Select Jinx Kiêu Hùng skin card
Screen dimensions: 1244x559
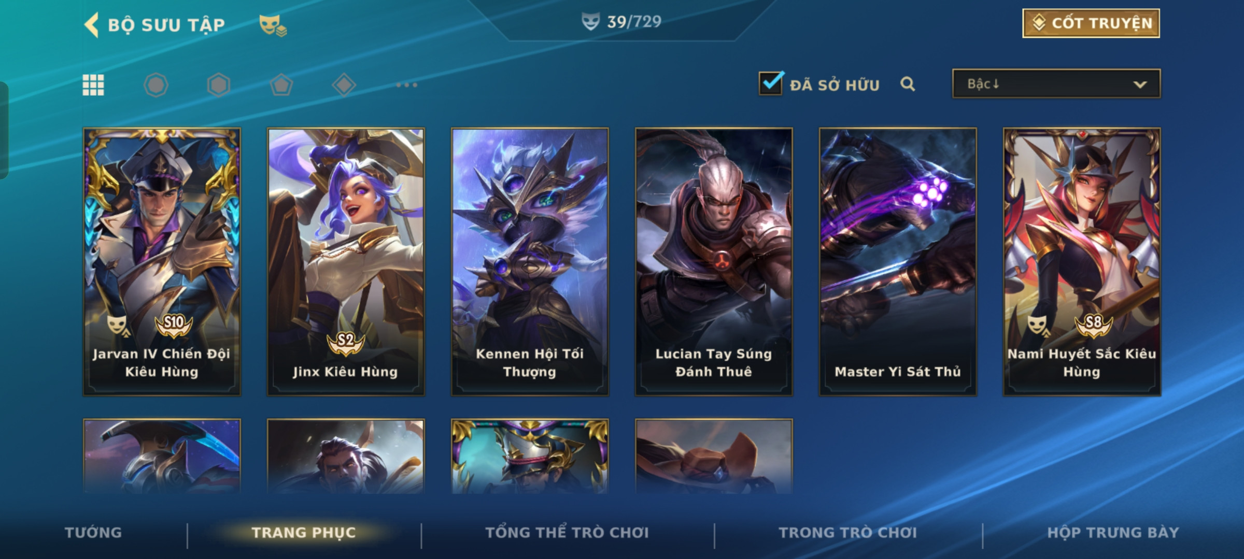pos(346,262)
